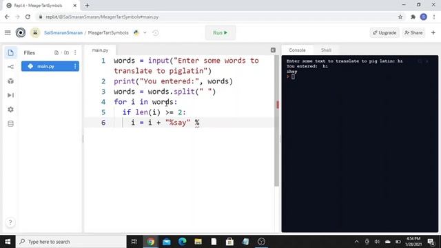
Task: Switch to the main.py editor tab
Action: click(x=100, y=50)
